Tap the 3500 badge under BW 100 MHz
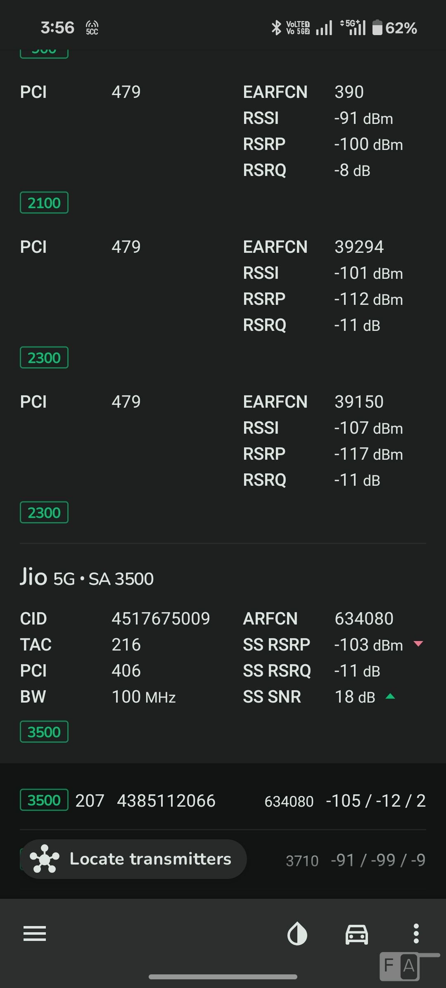The width and height of the screenshot is (446, 988). click(44, 732)
